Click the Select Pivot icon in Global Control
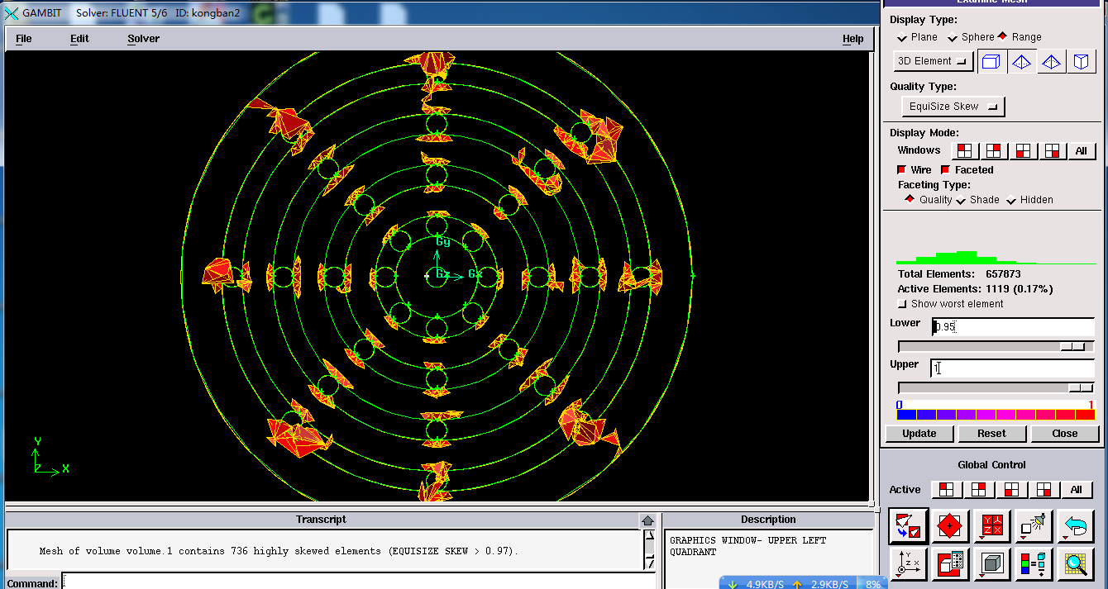The width and height of the screenshot is (1108, 589). coord(949,526)
